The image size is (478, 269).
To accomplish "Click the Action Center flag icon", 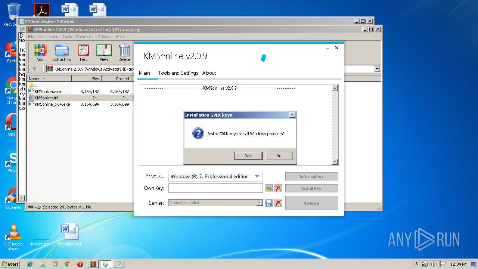I will [x=442, y=264].
